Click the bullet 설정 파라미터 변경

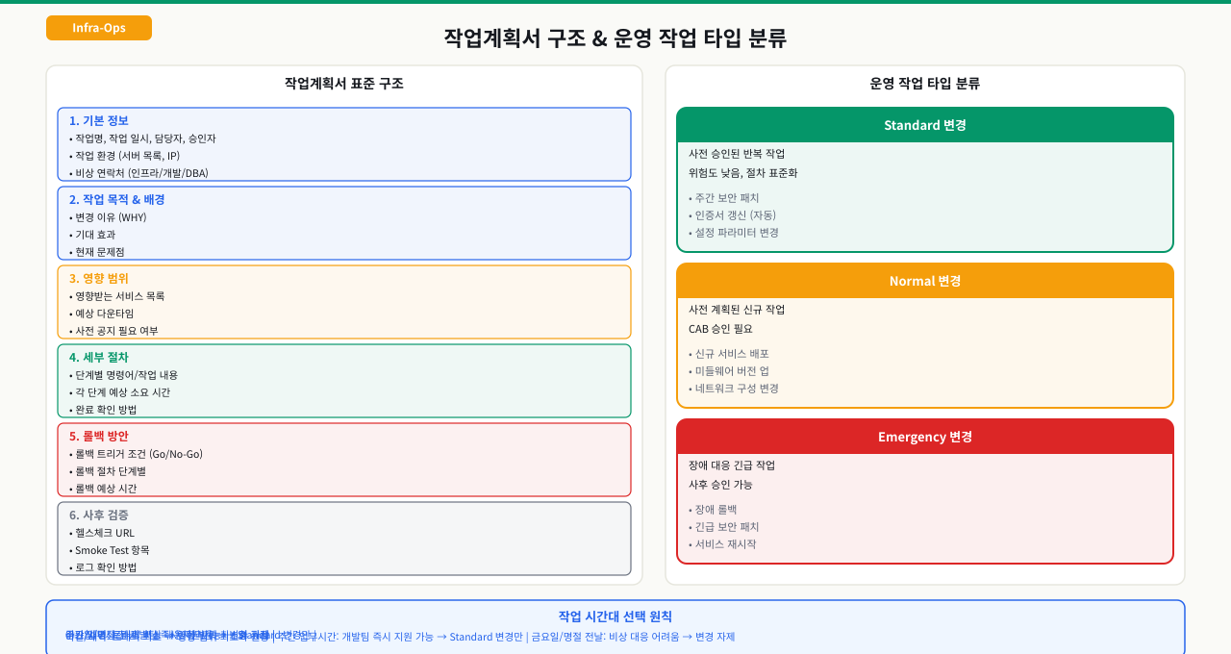(x=734, y=233)
